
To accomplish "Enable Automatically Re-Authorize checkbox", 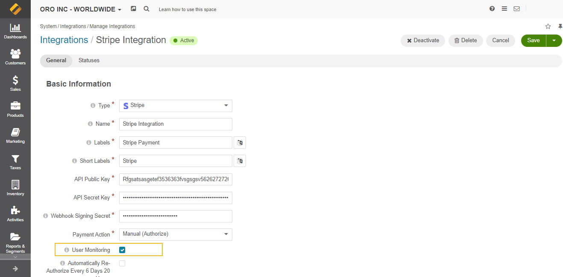I will pos(122,263).
